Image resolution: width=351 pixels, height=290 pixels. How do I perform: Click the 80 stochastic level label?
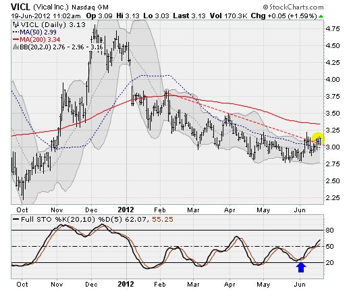tap(330, 231)
